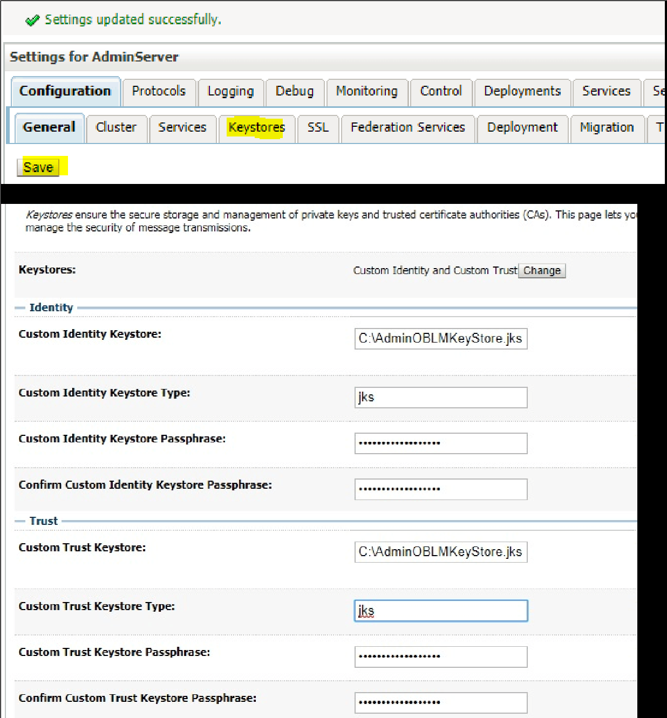This screenshot has width=667, height=718.
Task: Click the Change keystores button
Action: (x=542, y=271)
